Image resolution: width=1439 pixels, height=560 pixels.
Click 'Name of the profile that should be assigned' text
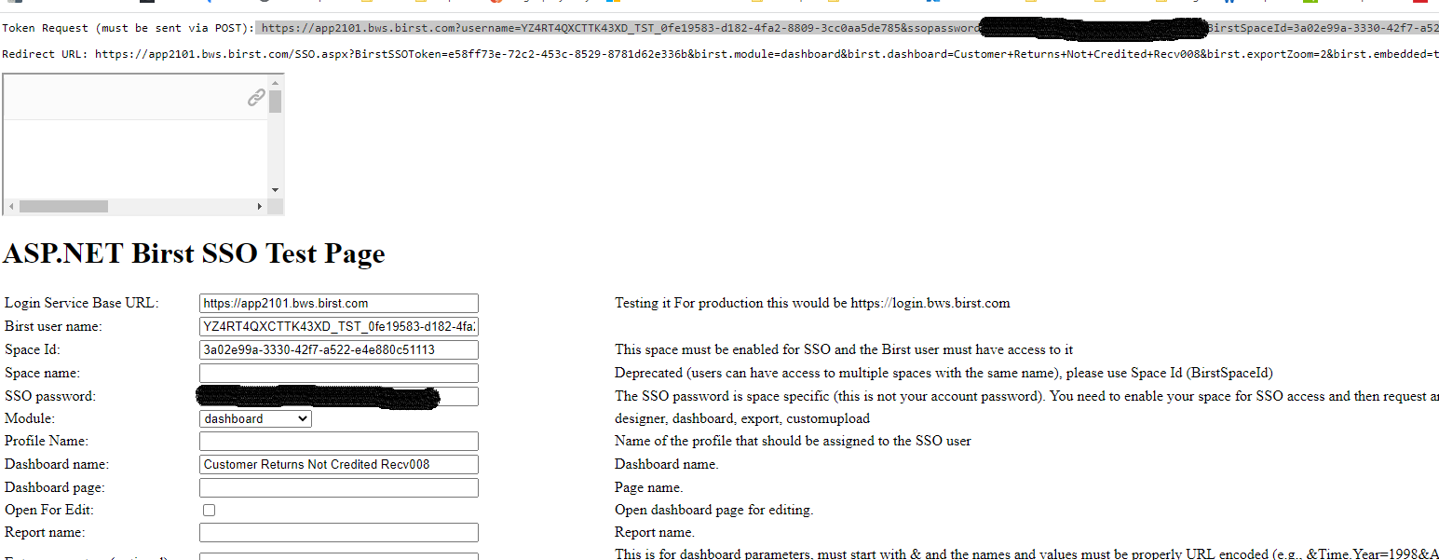click(x=793, y=441)
